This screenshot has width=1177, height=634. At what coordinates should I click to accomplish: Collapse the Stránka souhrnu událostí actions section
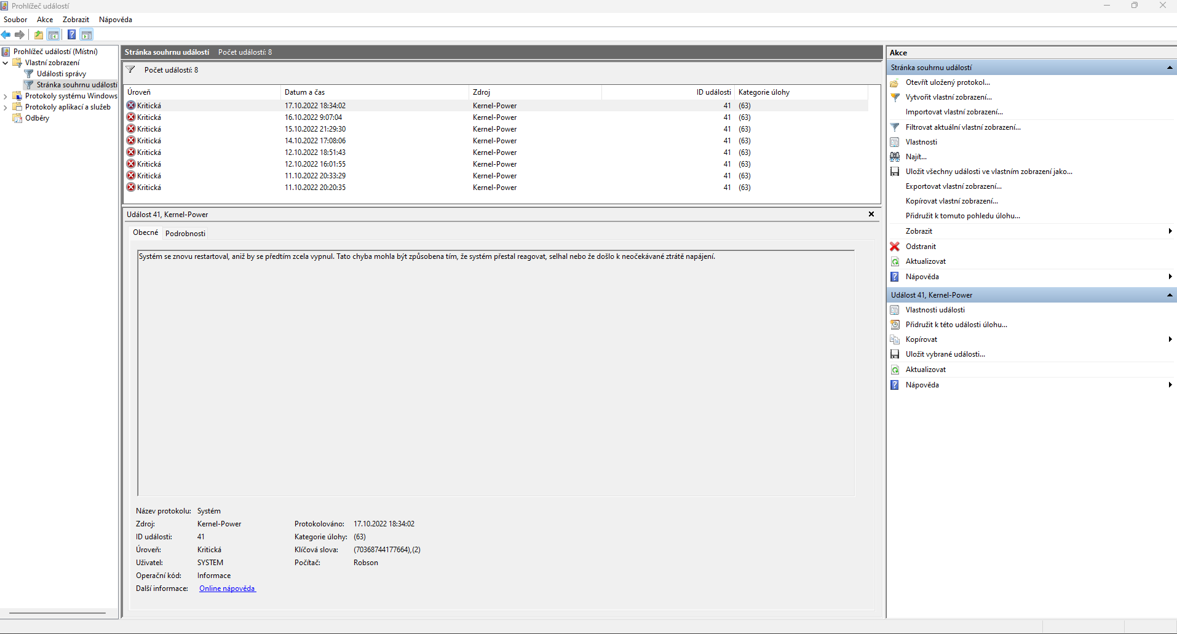(x=1169, y=68)
